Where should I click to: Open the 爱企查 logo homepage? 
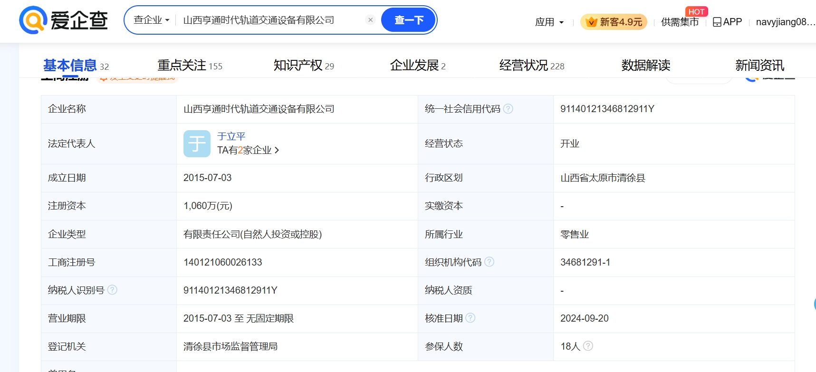point(63,20)
